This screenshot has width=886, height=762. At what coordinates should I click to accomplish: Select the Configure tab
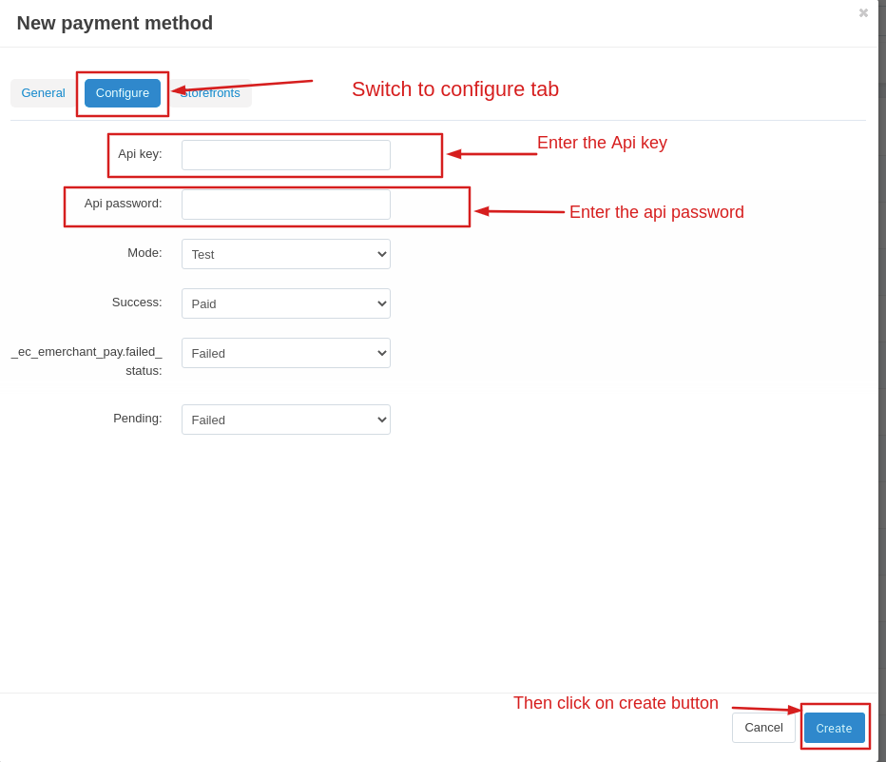pos(123,92)
